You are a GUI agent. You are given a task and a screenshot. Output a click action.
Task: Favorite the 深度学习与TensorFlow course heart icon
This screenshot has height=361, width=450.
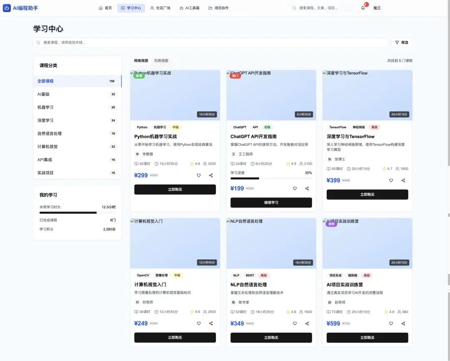391,180
